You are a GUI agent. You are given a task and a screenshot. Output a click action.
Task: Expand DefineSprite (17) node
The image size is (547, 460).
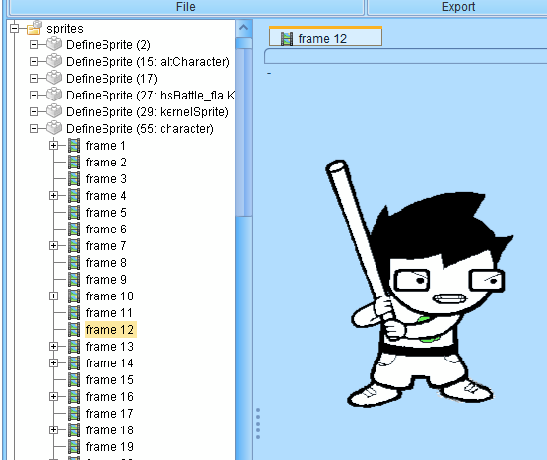coord(34,78)
